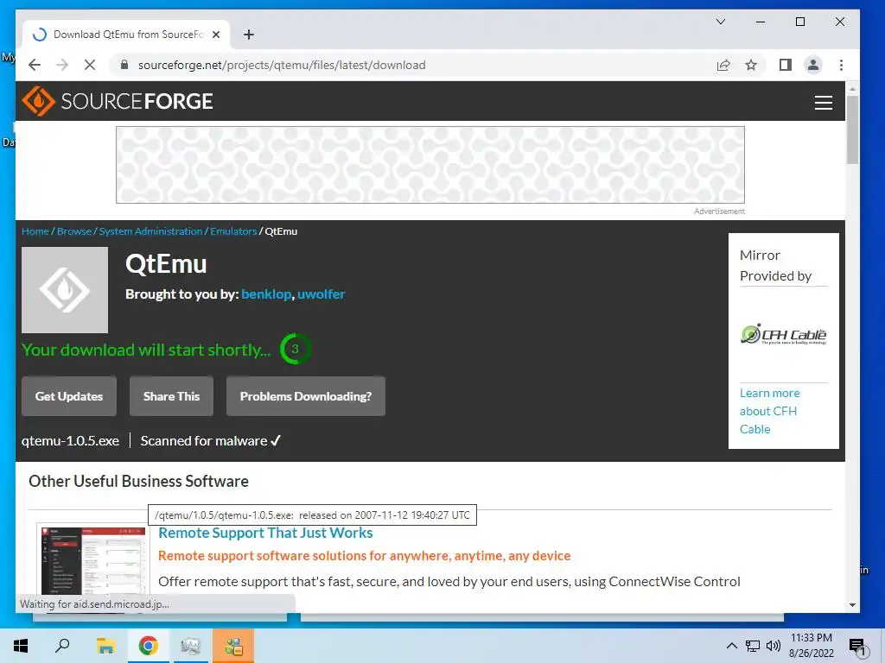Screen dimensions: 885x663
Task: Open the Emulators breadcrumb link
Action: (x=233, y=231)
